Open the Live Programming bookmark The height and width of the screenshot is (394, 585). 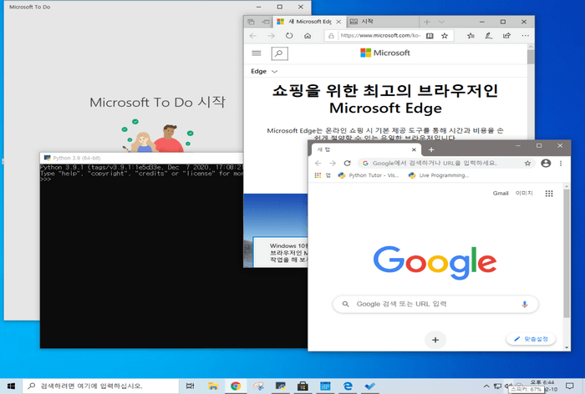pyautogui.click(x=439, y=175)
